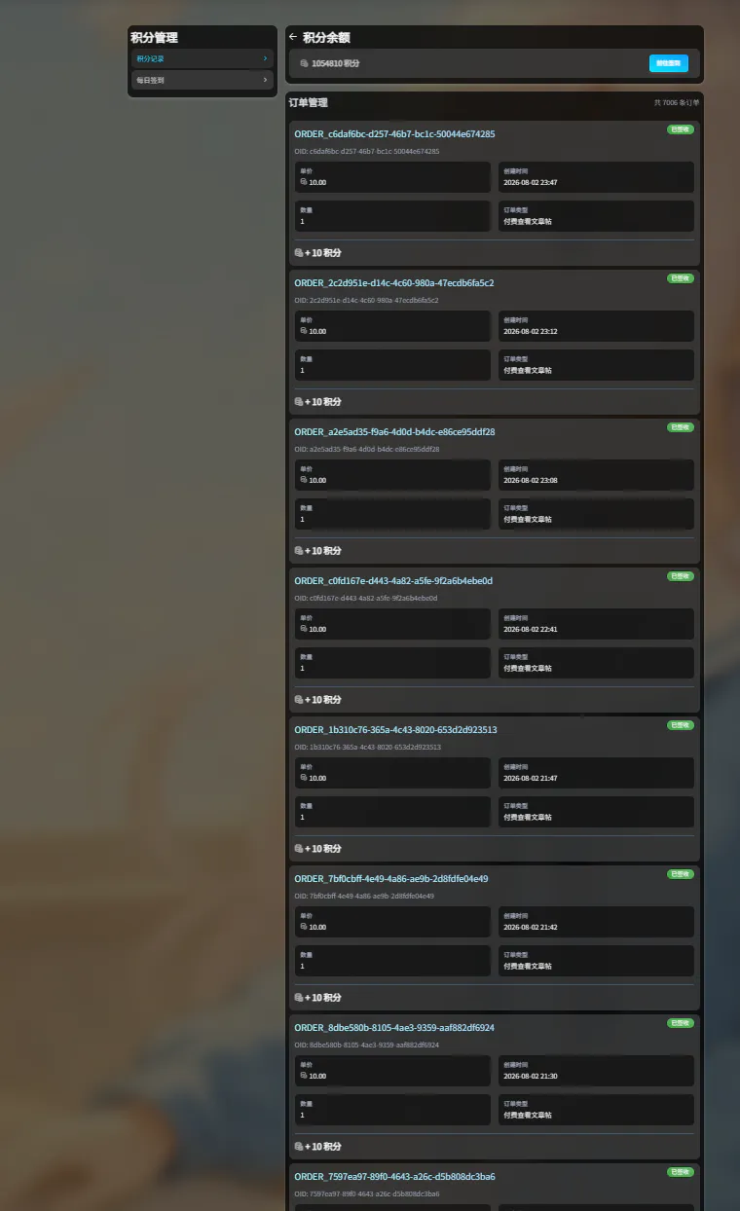
Task: Click the OID line c0fd167e-d443-4a82-a5fe-9f2a6b4ebe0d
Action: (366, 599)
